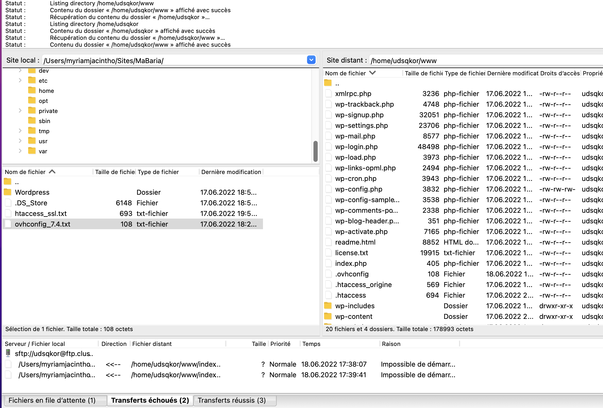Click the Site distant path input field
The width and height of the screenshot is (603, 408).
point(483,61)
